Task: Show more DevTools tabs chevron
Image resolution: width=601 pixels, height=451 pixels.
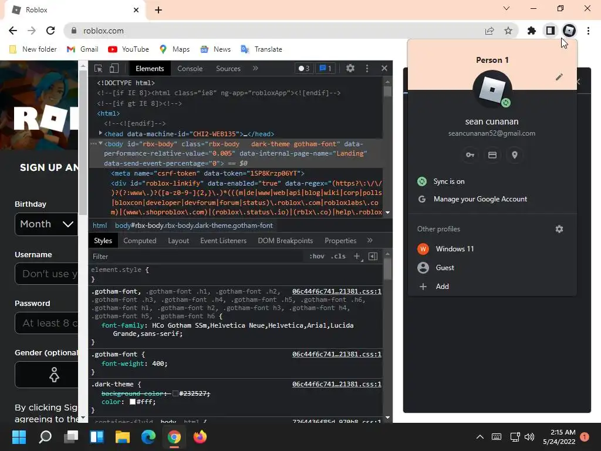Action: point(256,68)
